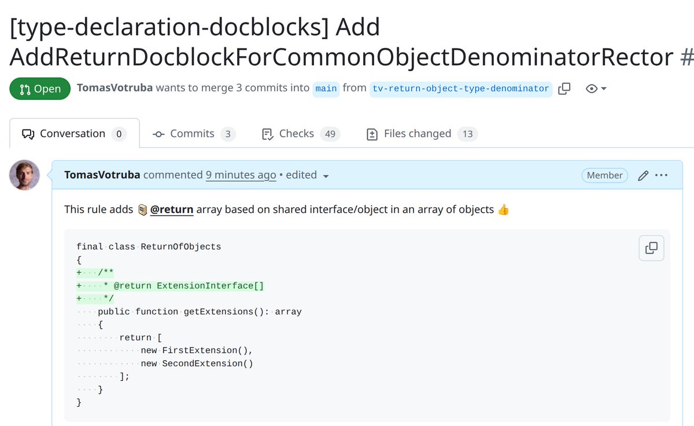Copy the code block contents
The image size is (694, 426).
(x=651, y=248)
